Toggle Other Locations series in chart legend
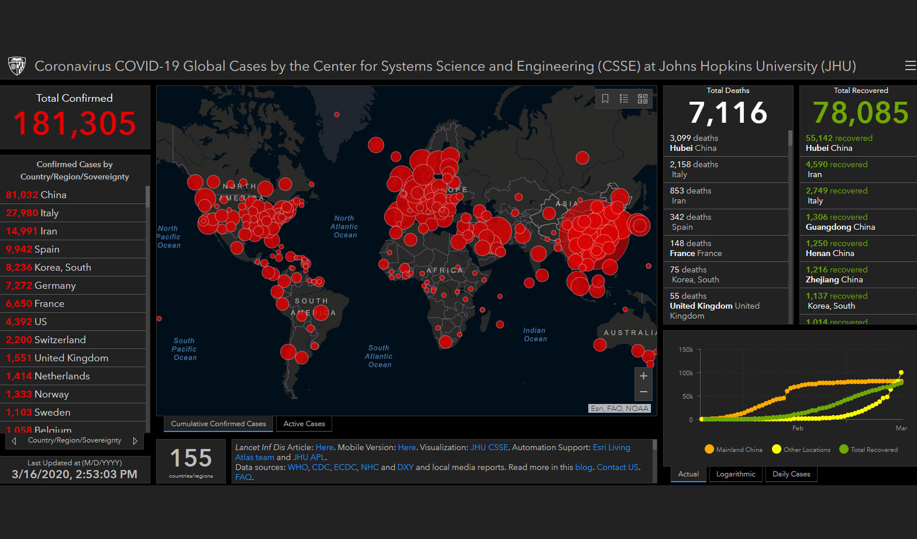The image size is (917, 539). (801, 450)
